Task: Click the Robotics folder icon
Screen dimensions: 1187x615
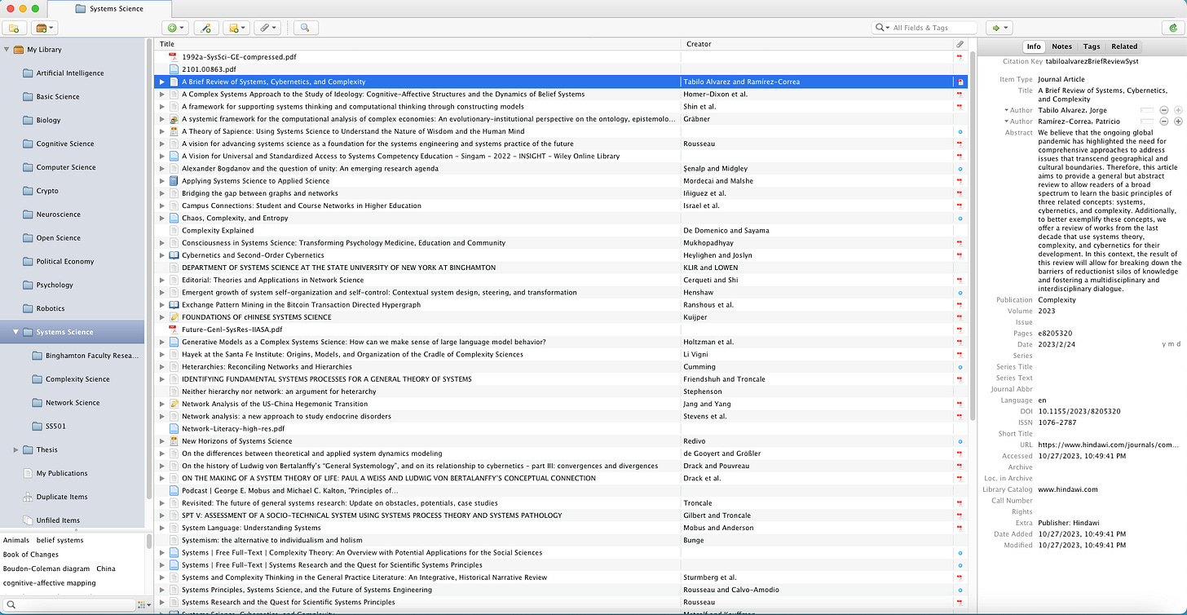Action: coord(29,308)
